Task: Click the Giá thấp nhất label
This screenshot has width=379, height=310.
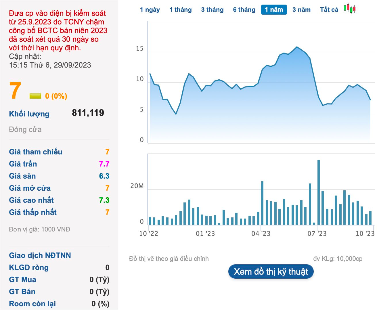Action: 33,212
